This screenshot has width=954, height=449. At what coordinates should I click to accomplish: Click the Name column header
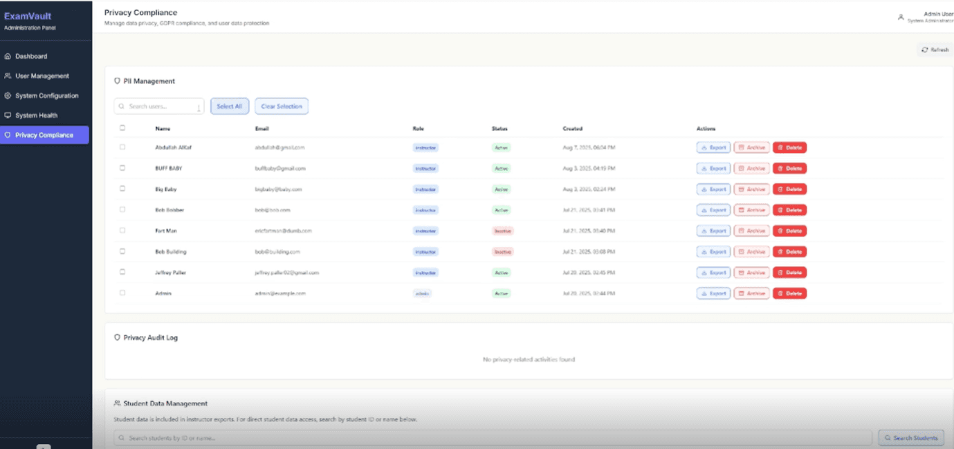click(x=163, y=129)
